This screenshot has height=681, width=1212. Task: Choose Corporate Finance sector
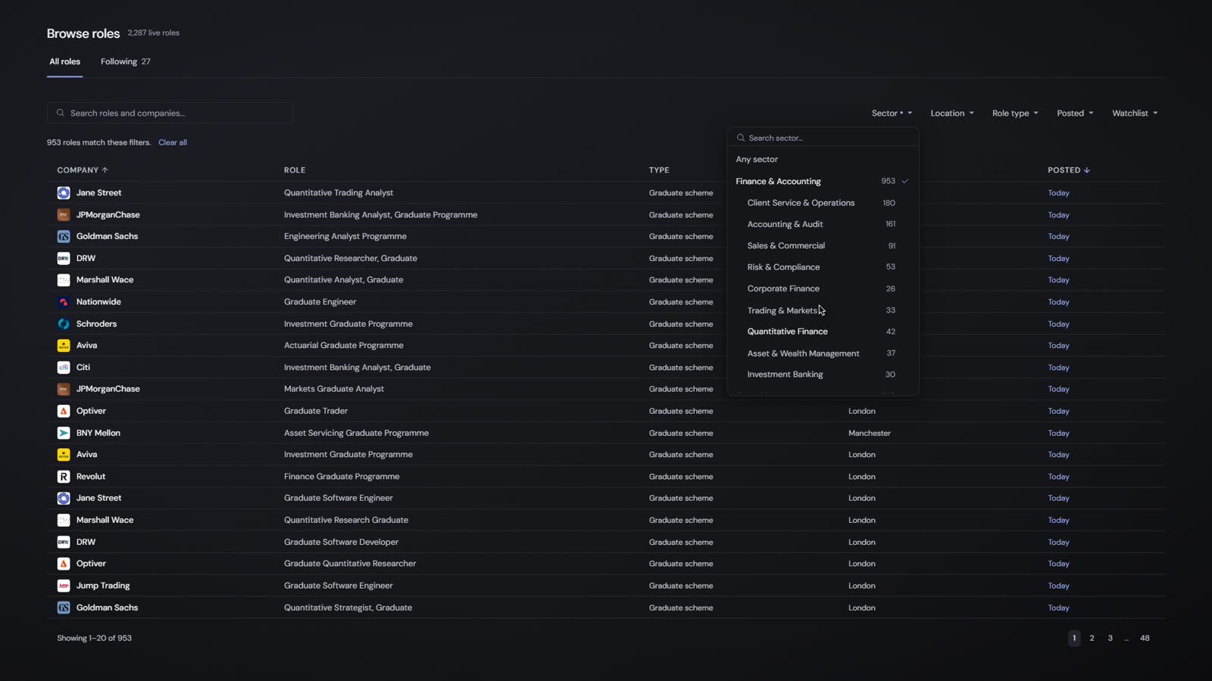pyautogui.click(x=823, y=288)
